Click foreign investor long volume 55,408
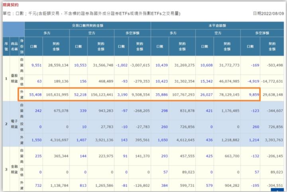Image resolution: width=287 pixels, height=192 pixels. (33, 95)
